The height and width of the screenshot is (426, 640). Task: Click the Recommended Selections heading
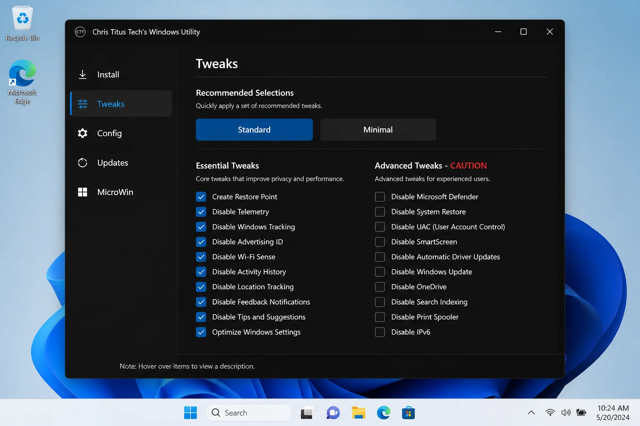tap(245, 93)
